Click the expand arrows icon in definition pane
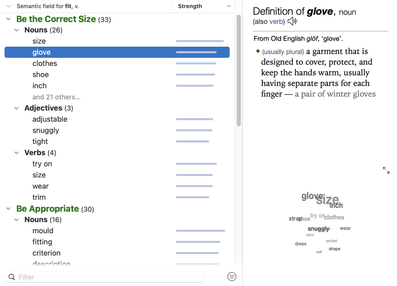Screen dimensions: 397x286 pos(386,170)
